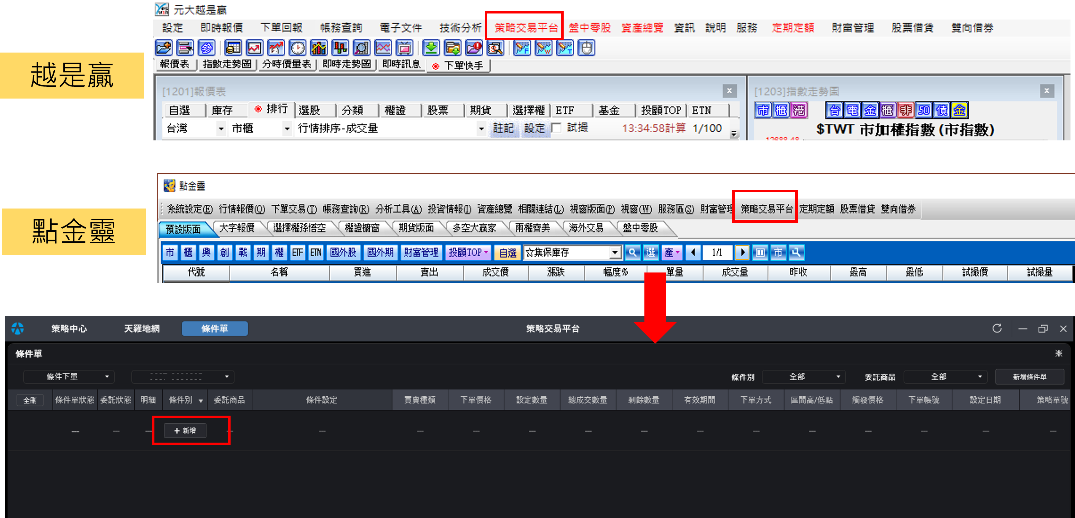Close the [1201]報價表 panel
Viewport: 1075px width, 518px height.
tap(729, 91)
